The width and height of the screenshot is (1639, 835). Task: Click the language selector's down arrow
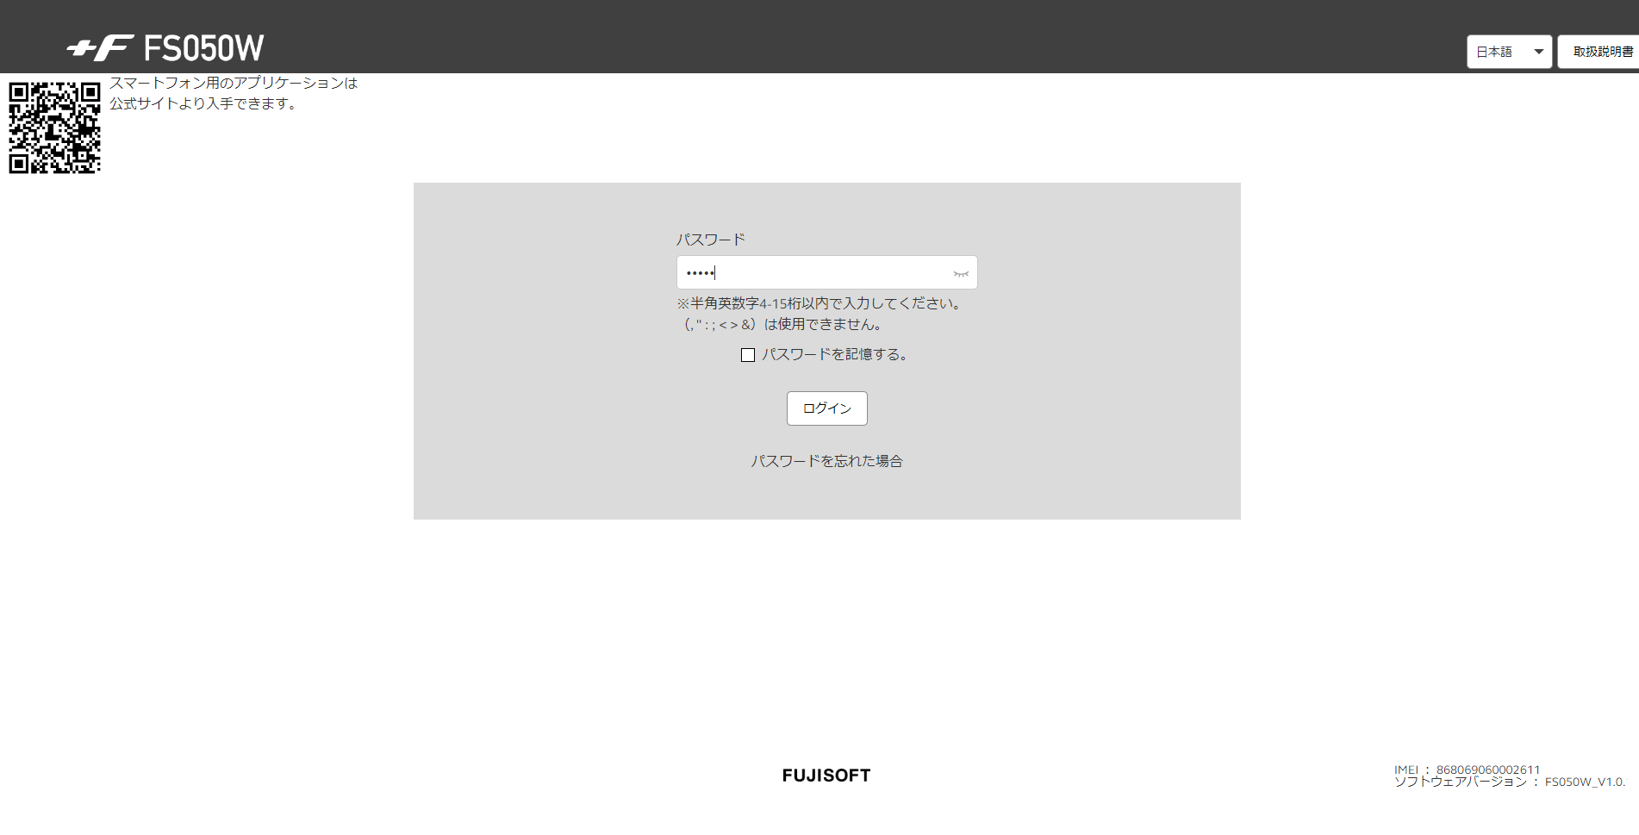click(1538, 52)
